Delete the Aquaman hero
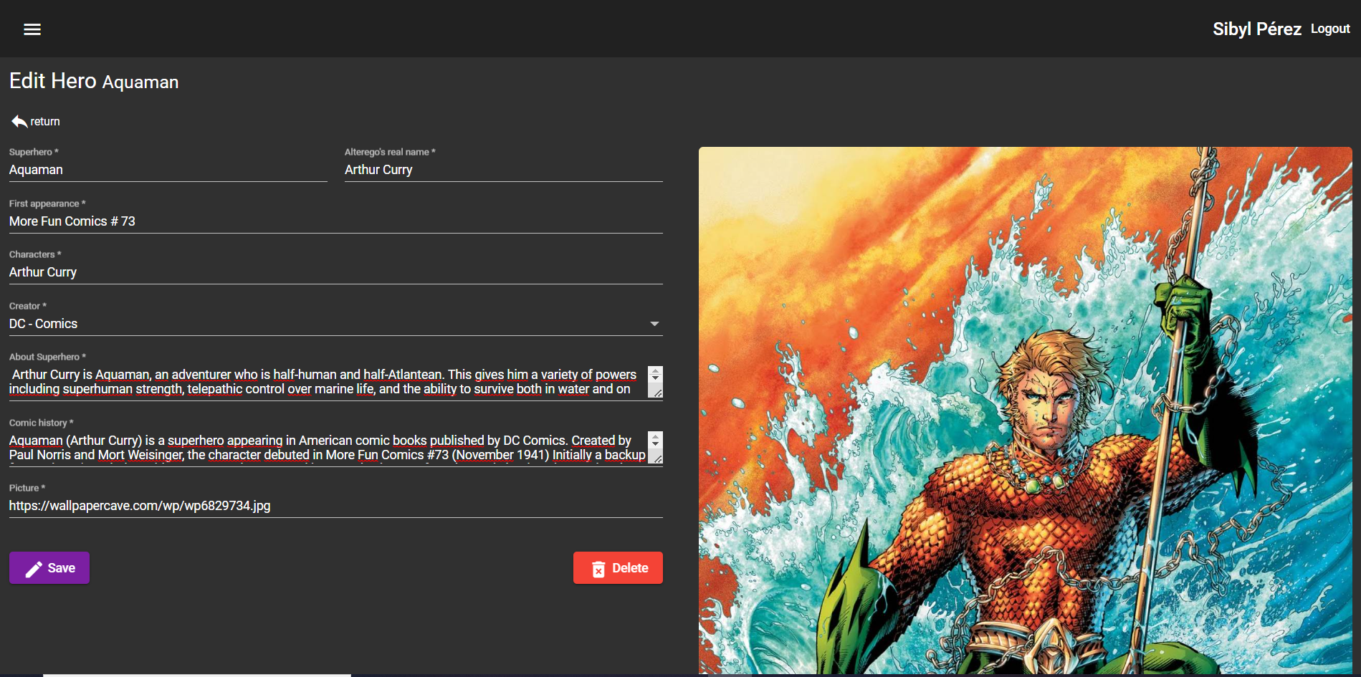The image size is (1361, 677). [618, 568]
